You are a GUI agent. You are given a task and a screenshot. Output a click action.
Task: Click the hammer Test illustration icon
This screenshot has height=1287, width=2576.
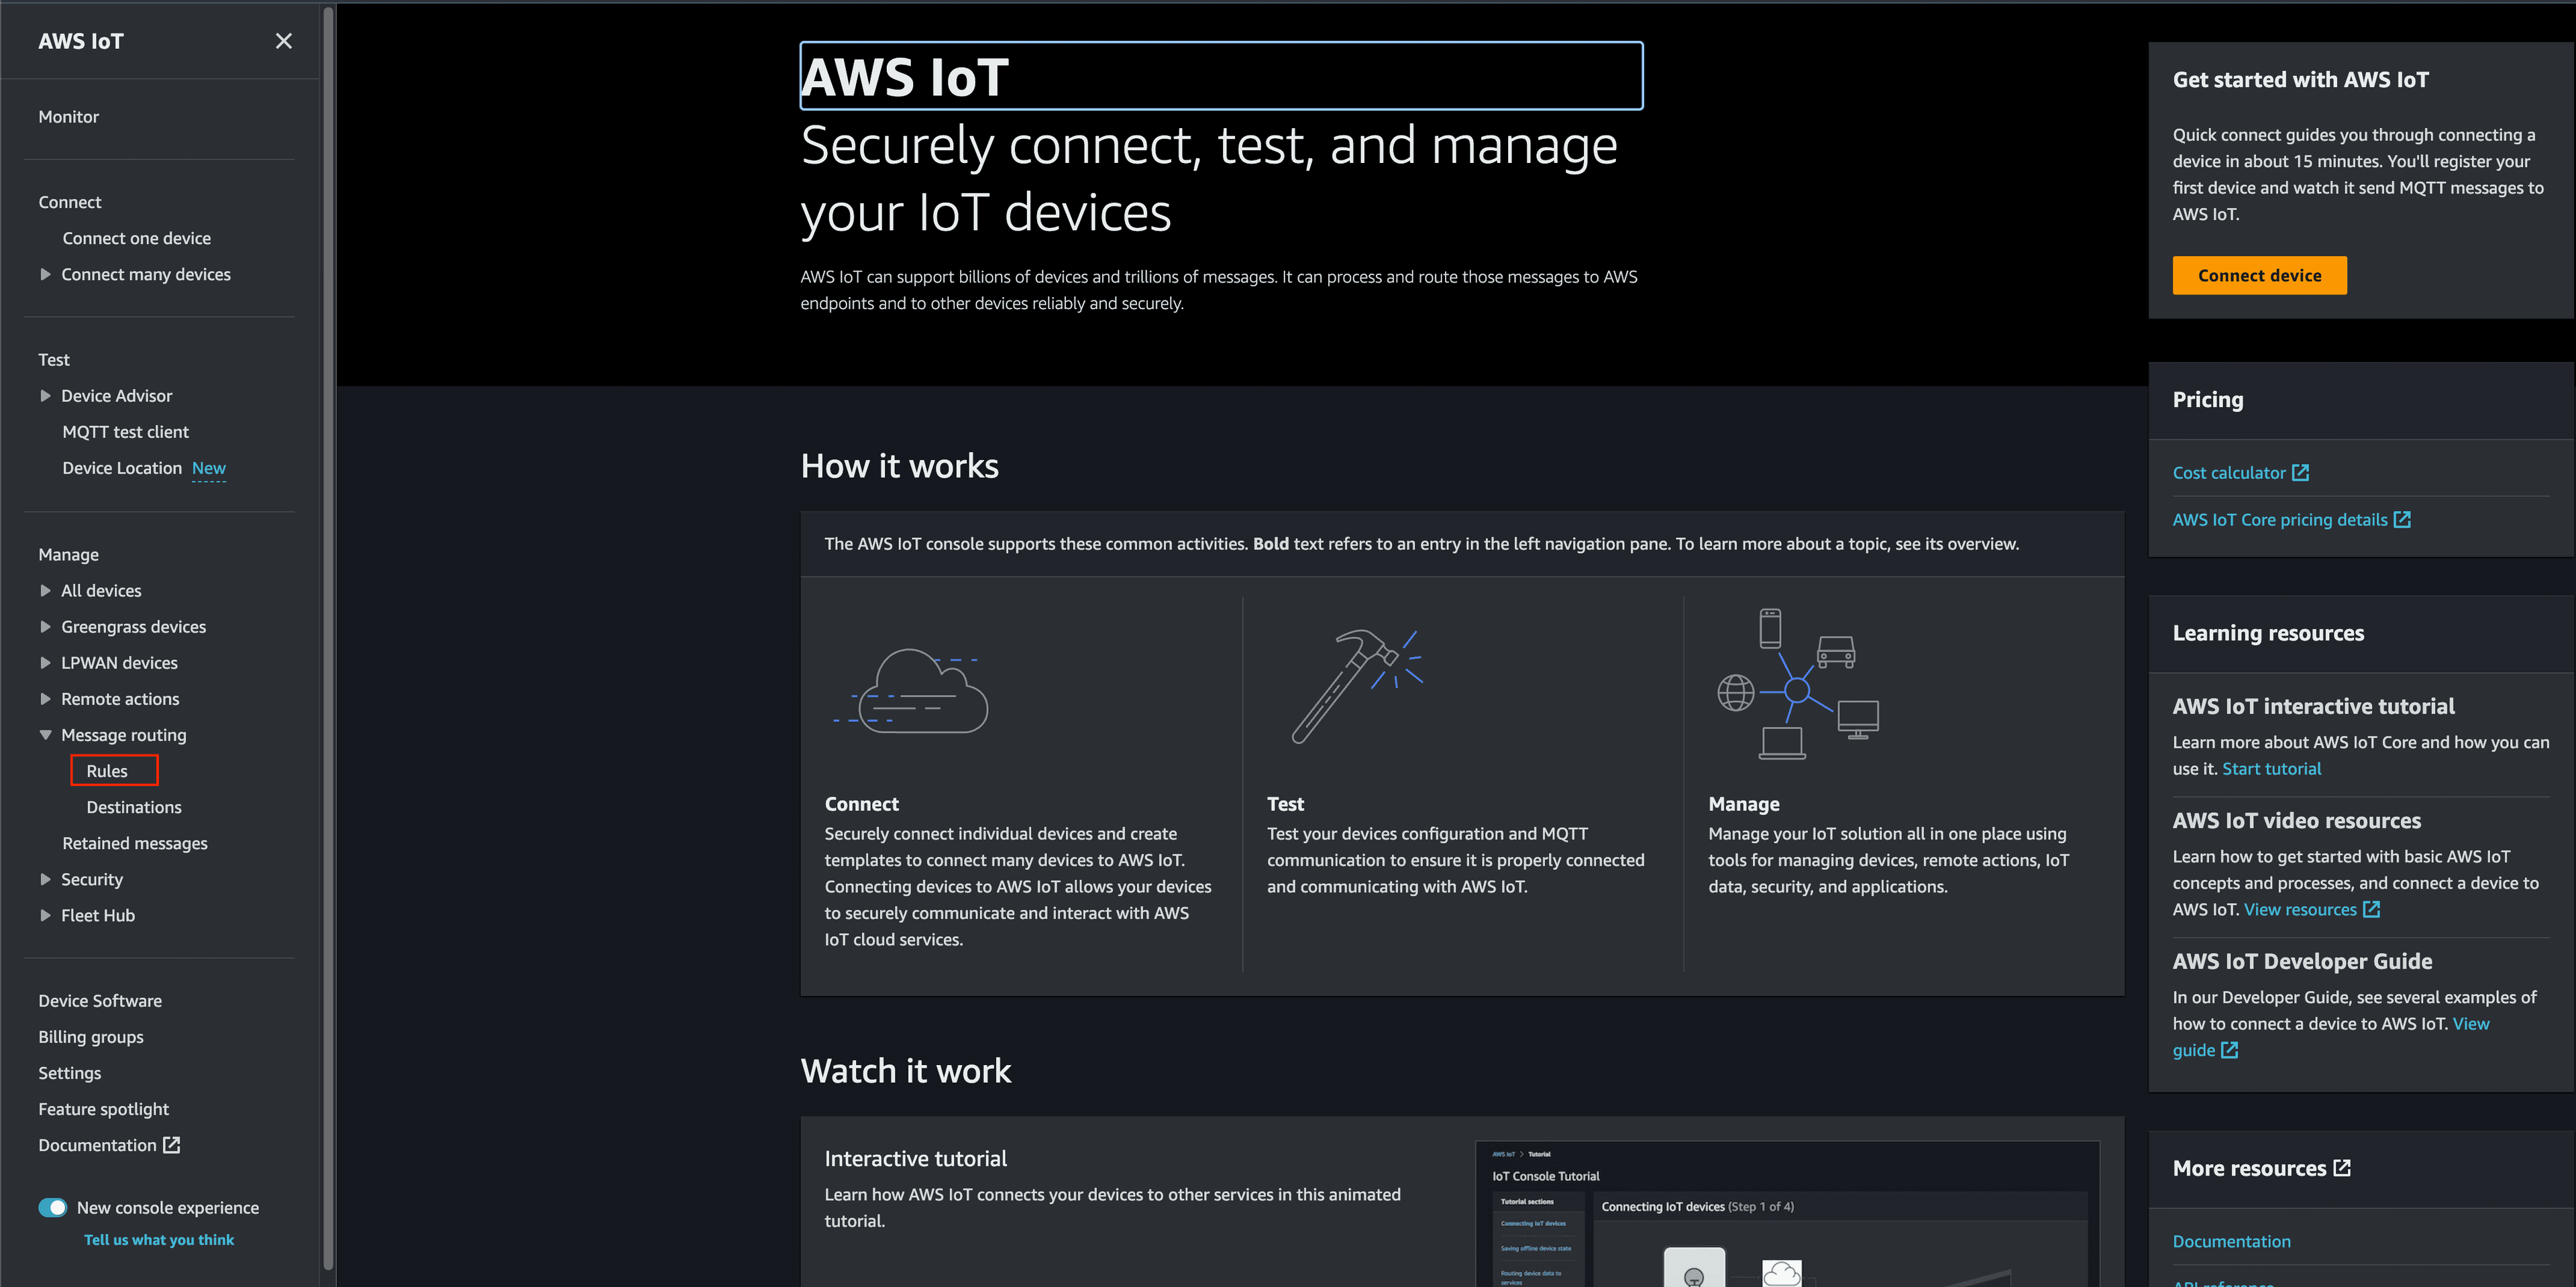point(1357,686)
